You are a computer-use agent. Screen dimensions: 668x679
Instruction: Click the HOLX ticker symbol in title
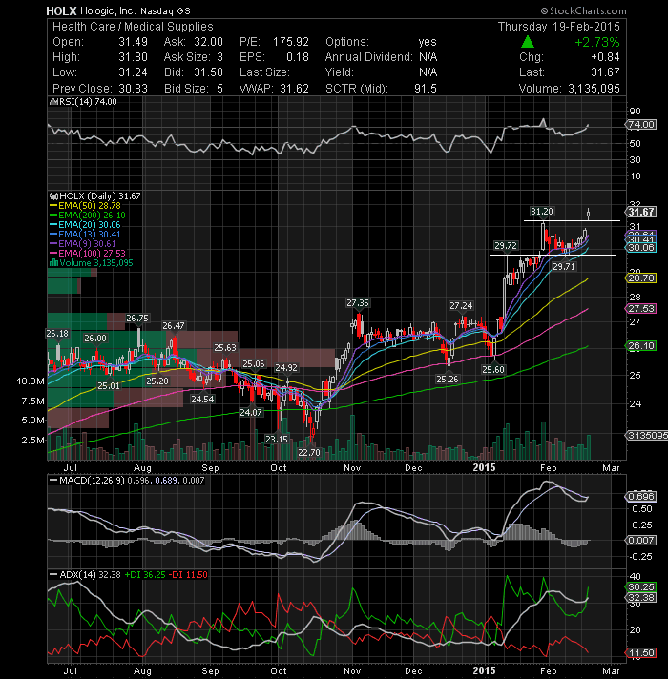click(61, 11)
